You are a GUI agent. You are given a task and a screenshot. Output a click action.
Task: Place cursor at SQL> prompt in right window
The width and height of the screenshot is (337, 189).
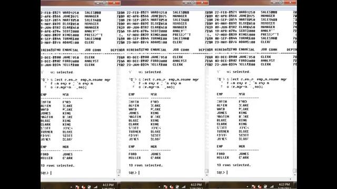(222, 172)
